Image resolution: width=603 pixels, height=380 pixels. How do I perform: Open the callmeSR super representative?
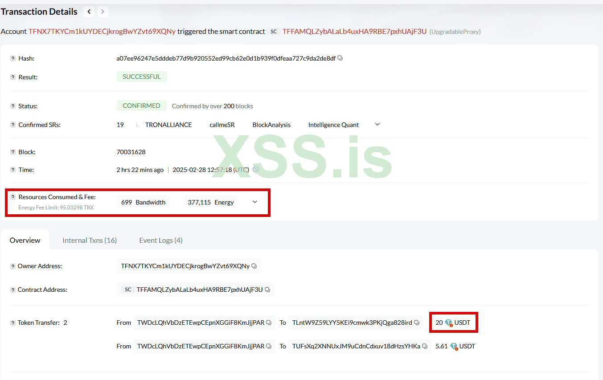click(222, 125)
